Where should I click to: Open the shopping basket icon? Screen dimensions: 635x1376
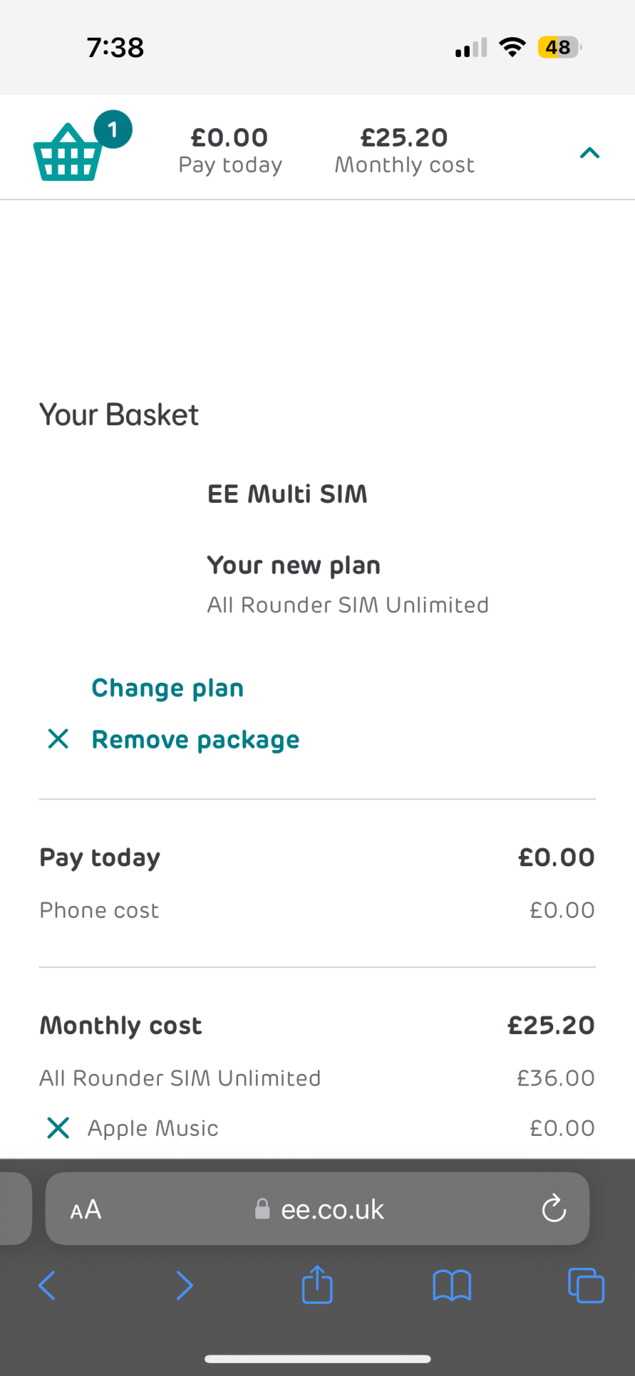68,153
